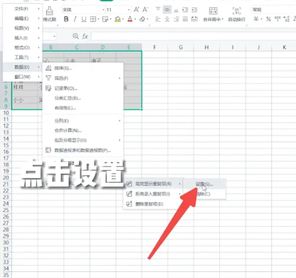
Task: Toggle Underline formatting button
Action: (84, 19)
